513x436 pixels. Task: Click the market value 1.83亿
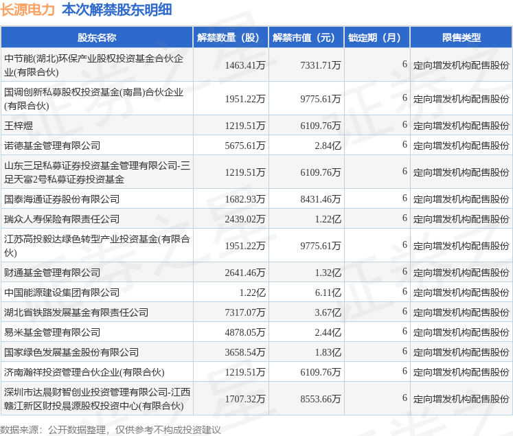[x=328, y=352]
